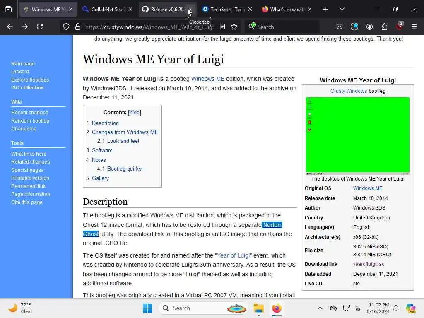Open the tracking protection shield icon
424x318 pixels.
66,26
